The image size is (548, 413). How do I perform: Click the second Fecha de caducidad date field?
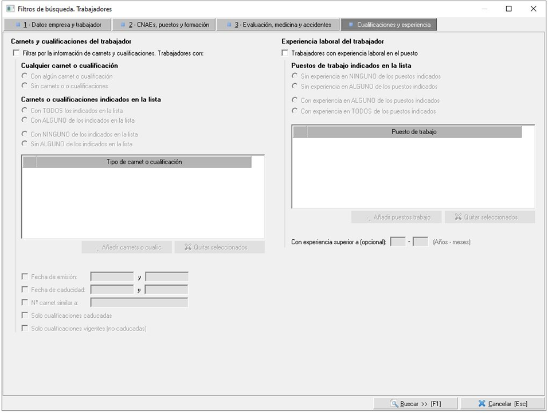point(166,290)
